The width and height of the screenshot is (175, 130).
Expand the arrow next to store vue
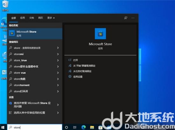(58, 73)
